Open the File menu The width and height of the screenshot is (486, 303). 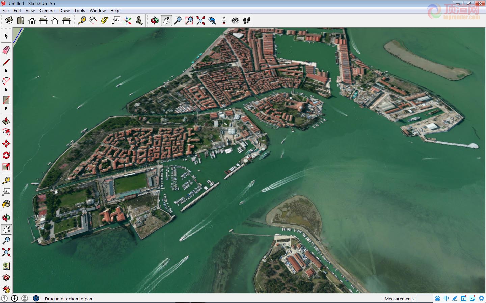[x=5, y=10]
